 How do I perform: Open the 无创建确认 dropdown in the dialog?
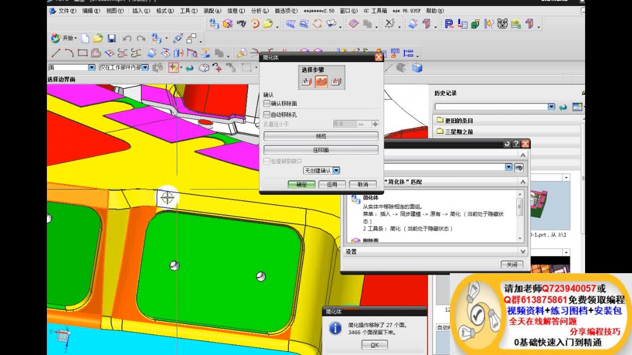click(336, 170)
